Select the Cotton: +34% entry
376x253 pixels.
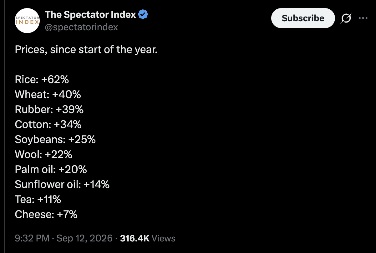[x=48, y=124]
